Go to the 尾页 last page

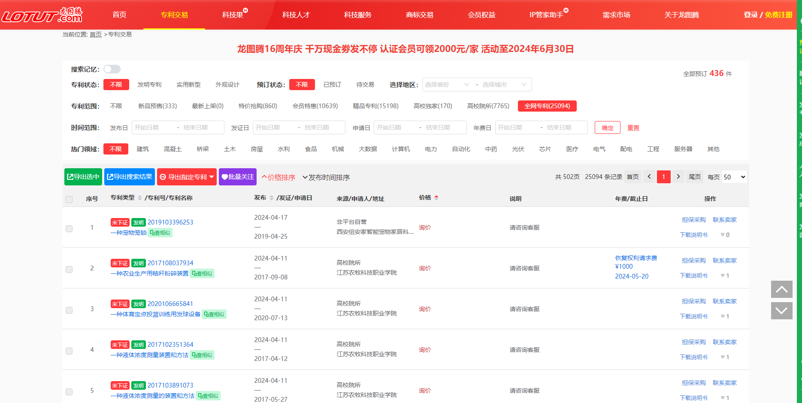(x=694, y=177)
